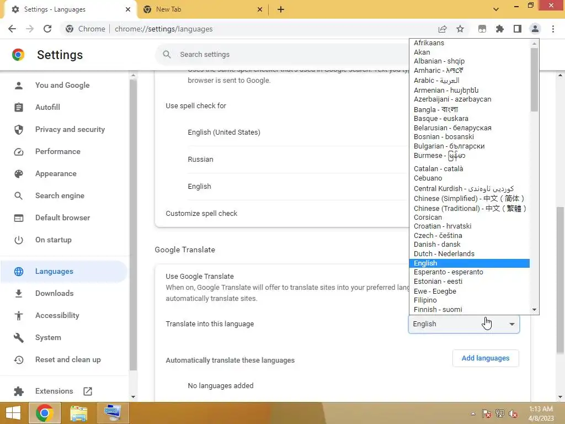
Task: Click the new tab plus button
Action: click(281, 9)
